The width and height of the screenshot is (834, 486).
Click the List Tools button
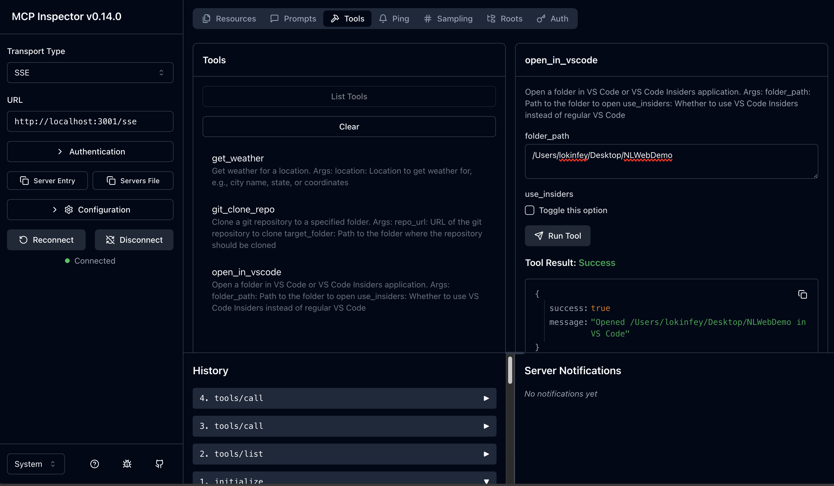point(349,96)
